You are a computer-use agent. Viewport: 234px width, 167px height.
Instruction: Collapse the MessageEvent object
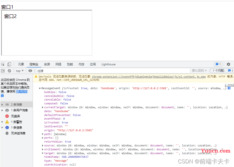(40, 88)
